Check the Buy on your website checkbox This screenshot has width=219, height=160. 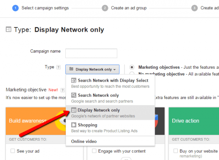coord(176,151)
